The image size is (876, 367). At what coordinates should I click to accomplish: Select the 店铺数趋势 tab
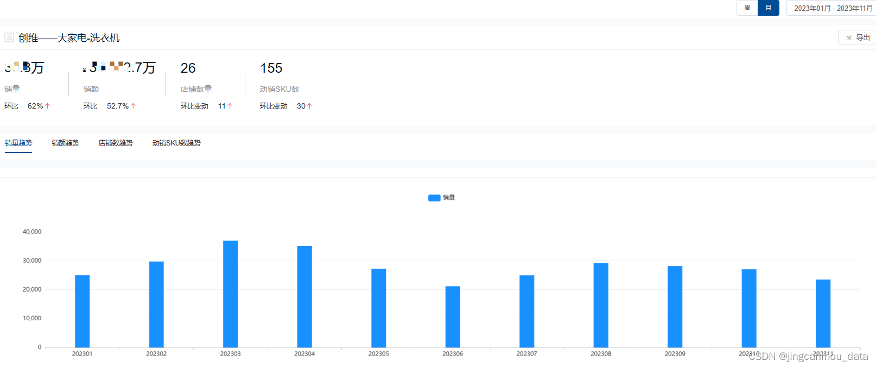(116, 143)
